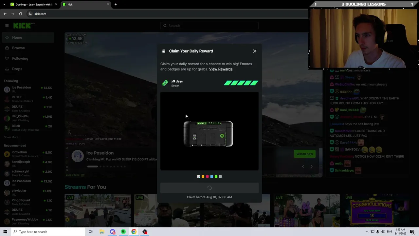
Task: Close the Duolingo browser tab
Action: coord(56,5)
